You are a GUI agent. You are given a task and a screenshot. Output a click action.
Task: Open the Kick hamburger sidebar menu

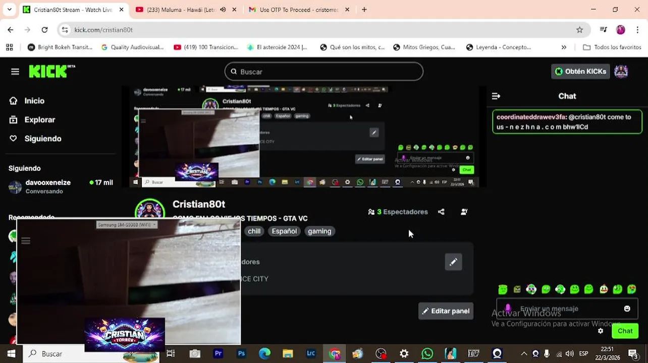(15, 72)
